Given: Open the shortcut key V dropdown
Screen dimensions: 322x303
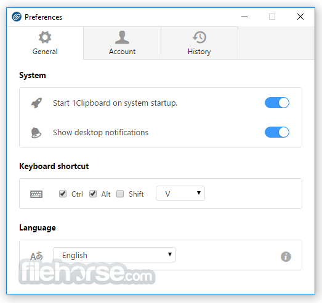Looking at the screenshot, I should click(180, 194).
